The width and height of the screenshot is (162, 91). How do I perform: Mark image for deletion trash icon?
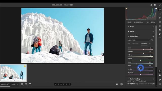(70, 84)
